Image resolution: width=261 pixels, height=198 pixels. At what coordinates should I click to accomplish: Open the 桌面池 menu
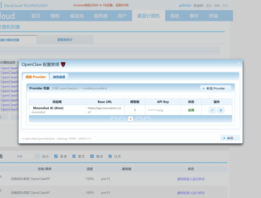click(77, 16)
